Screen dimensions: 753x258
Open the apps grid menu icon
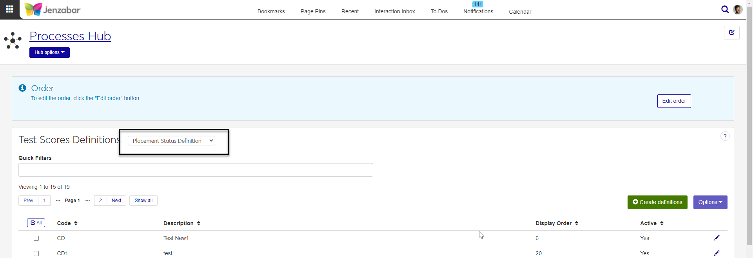9,9
